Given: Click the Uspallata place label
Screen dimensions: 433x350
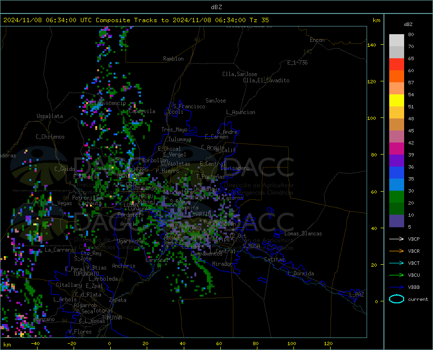Looking at the screenshot, I should tap(50, 116).
